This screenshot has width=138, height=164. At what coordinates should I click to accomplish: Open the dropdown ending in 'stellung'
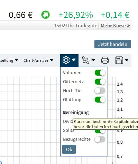coord(9,60)
